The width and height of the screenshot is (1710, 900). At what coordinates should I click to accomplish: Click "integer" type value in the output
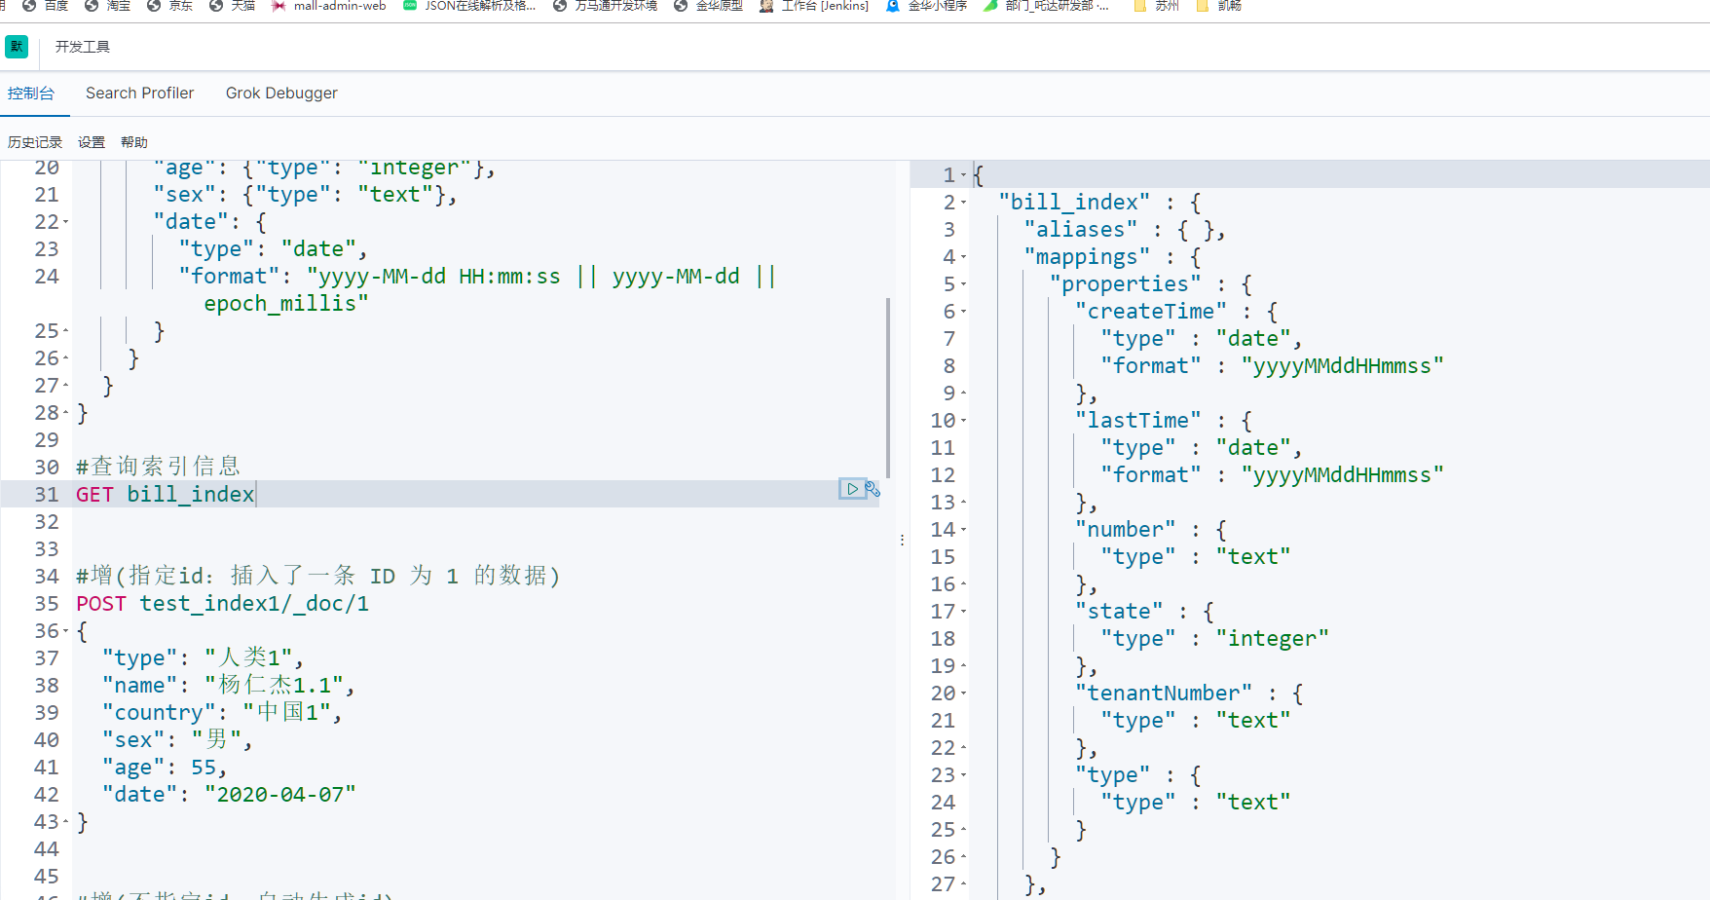(1273, 639)
